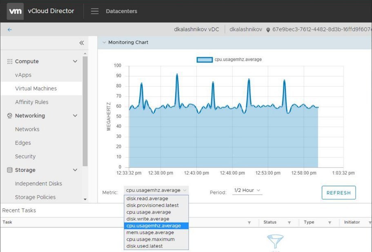Select disk.provisioned.latest metric
This screenshot has height=252, width=372.
click(x=156, y=206)
